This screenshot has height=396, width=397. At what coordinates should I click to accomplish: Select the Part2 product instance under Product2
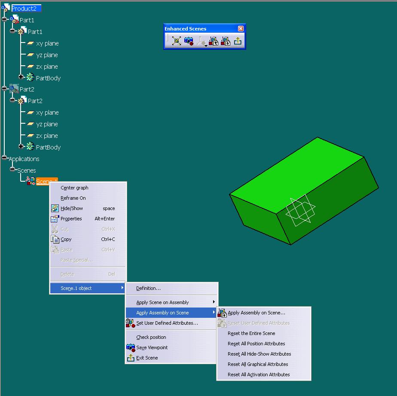[x=27, y=89]
